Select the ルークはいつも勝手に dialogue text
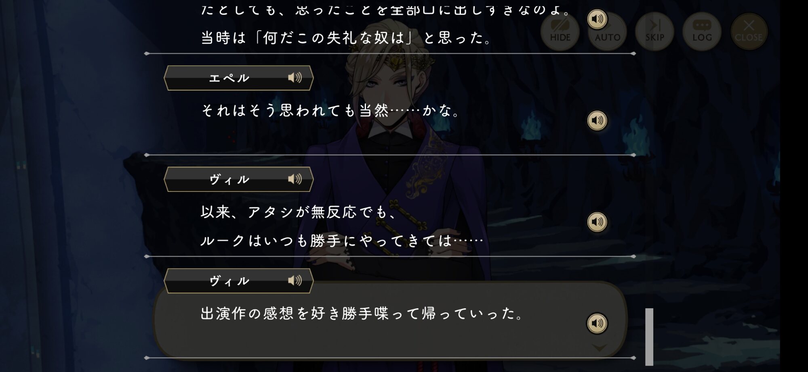This screenshot has height=372, width=808. click(x=342, y=241)
